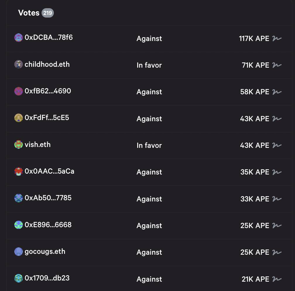Click signature icon next to 117K APE
This screenshot has height=291, width=295.
tap(277, 38)
